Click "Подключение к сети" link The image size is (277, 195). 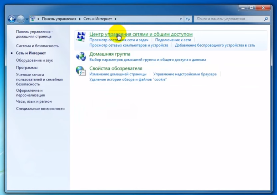(173, 40)
